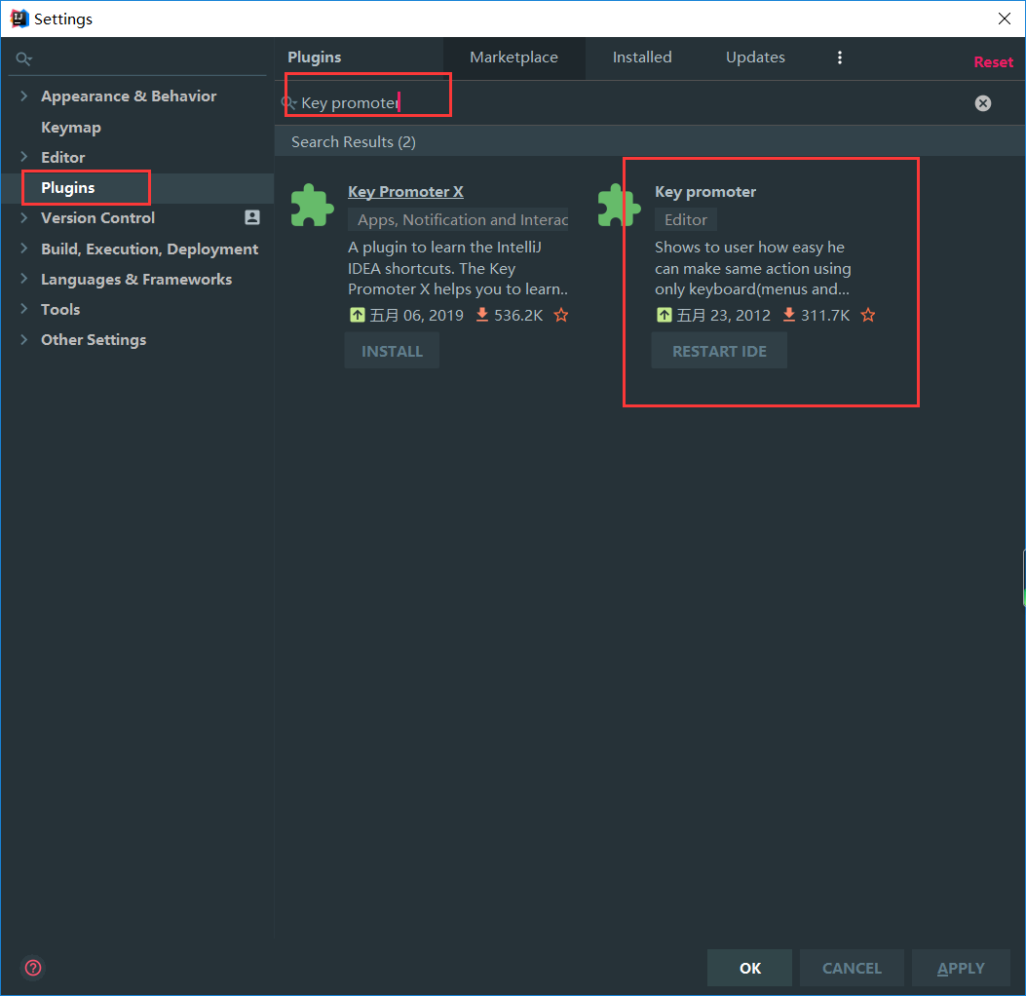The image size is (1026, 996).
Task: Click the APPLY button
Action: [x=962, y=968]
